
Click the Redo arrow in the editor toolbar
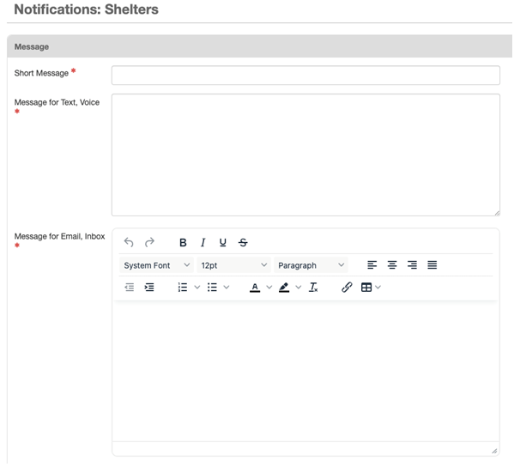click(x=149, y=243)
